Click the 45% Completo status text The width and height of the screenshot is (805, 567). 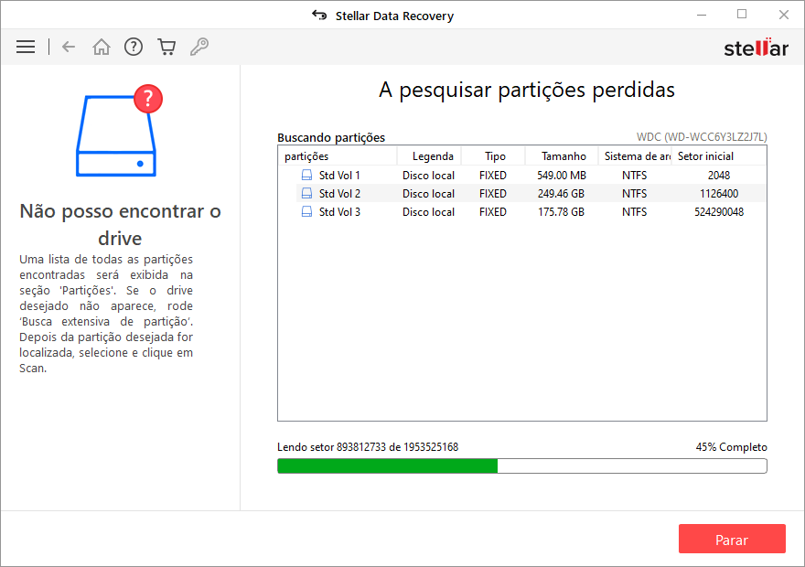pos(732,447)
